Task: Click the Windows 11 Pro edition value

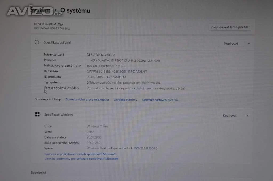Action: [97, 126]
